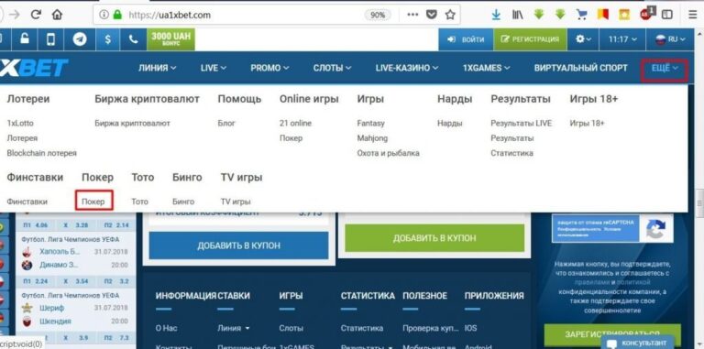Screen dimensions: 704x349
Task: Click the reCAPTCHA logo icon
Action: (x=656, y=229)
